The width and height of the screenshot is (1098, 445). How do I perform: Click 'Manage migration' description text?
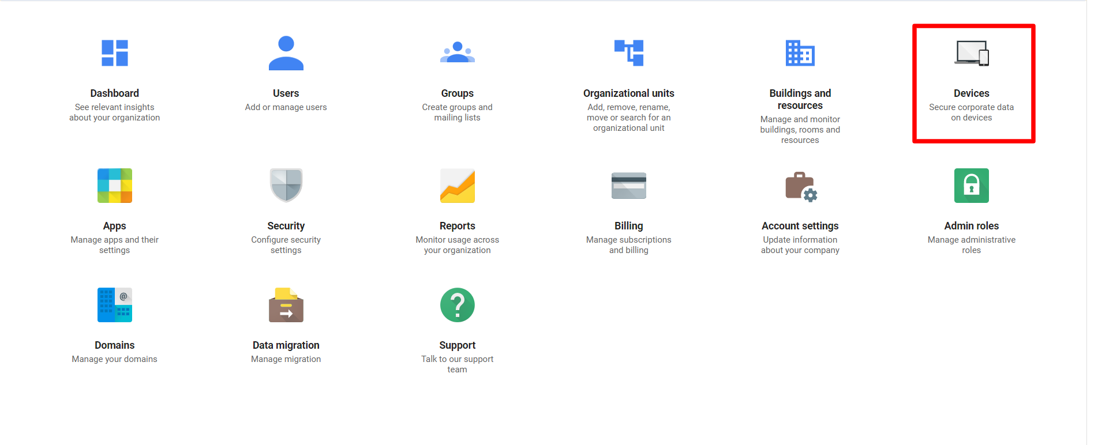tap(286, 359)
